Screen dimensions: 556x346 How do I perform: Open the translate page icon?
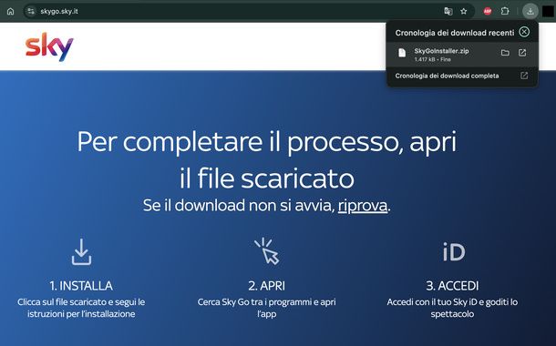448,11
